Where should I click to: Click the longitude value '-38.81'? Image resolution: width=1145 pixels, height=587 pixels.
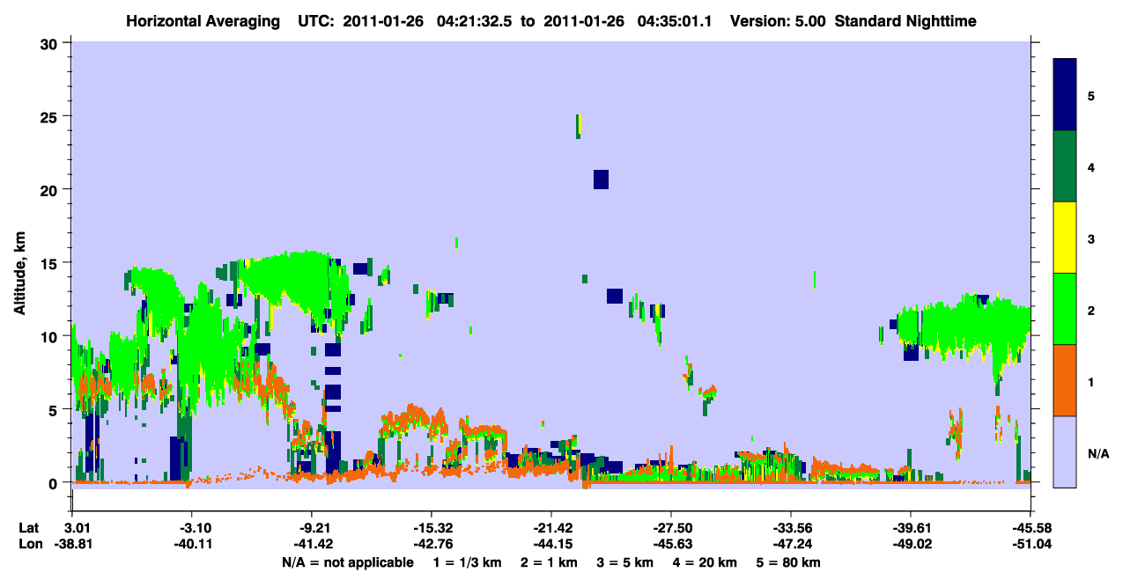(72, 544)
